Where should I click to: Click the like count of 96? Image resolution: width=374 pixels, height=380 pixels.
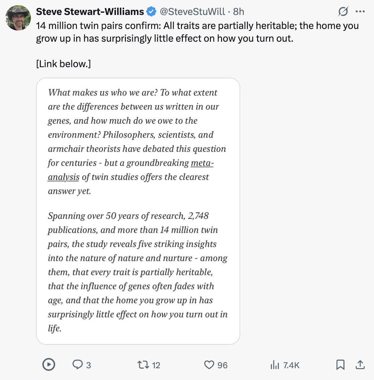222,365
